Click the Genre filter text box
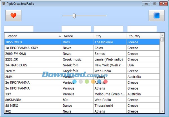Image resolution: width=169 pixels, height=117 pixels. 76,29
